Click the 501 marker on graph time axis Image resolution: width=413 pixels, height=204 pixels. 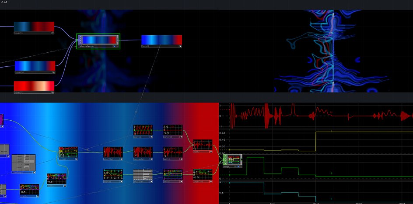pos(273,203)
